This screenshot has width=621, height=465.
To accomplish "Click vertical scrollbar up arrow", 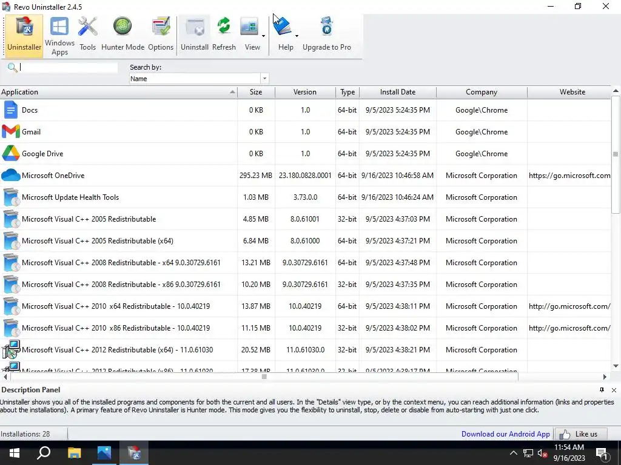I will (616, 91).
